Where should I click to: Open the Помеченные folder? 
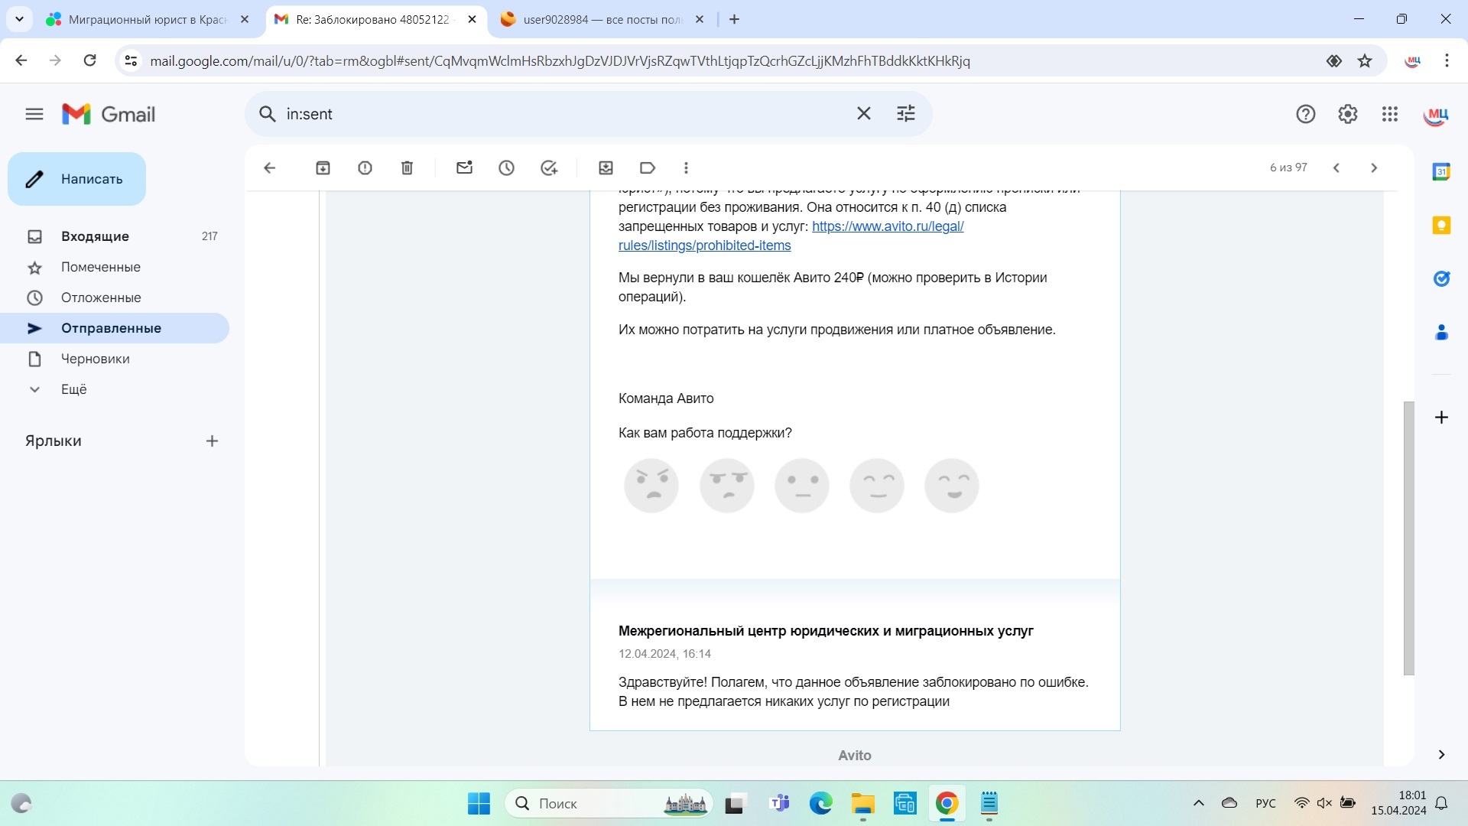click(115, 267)
